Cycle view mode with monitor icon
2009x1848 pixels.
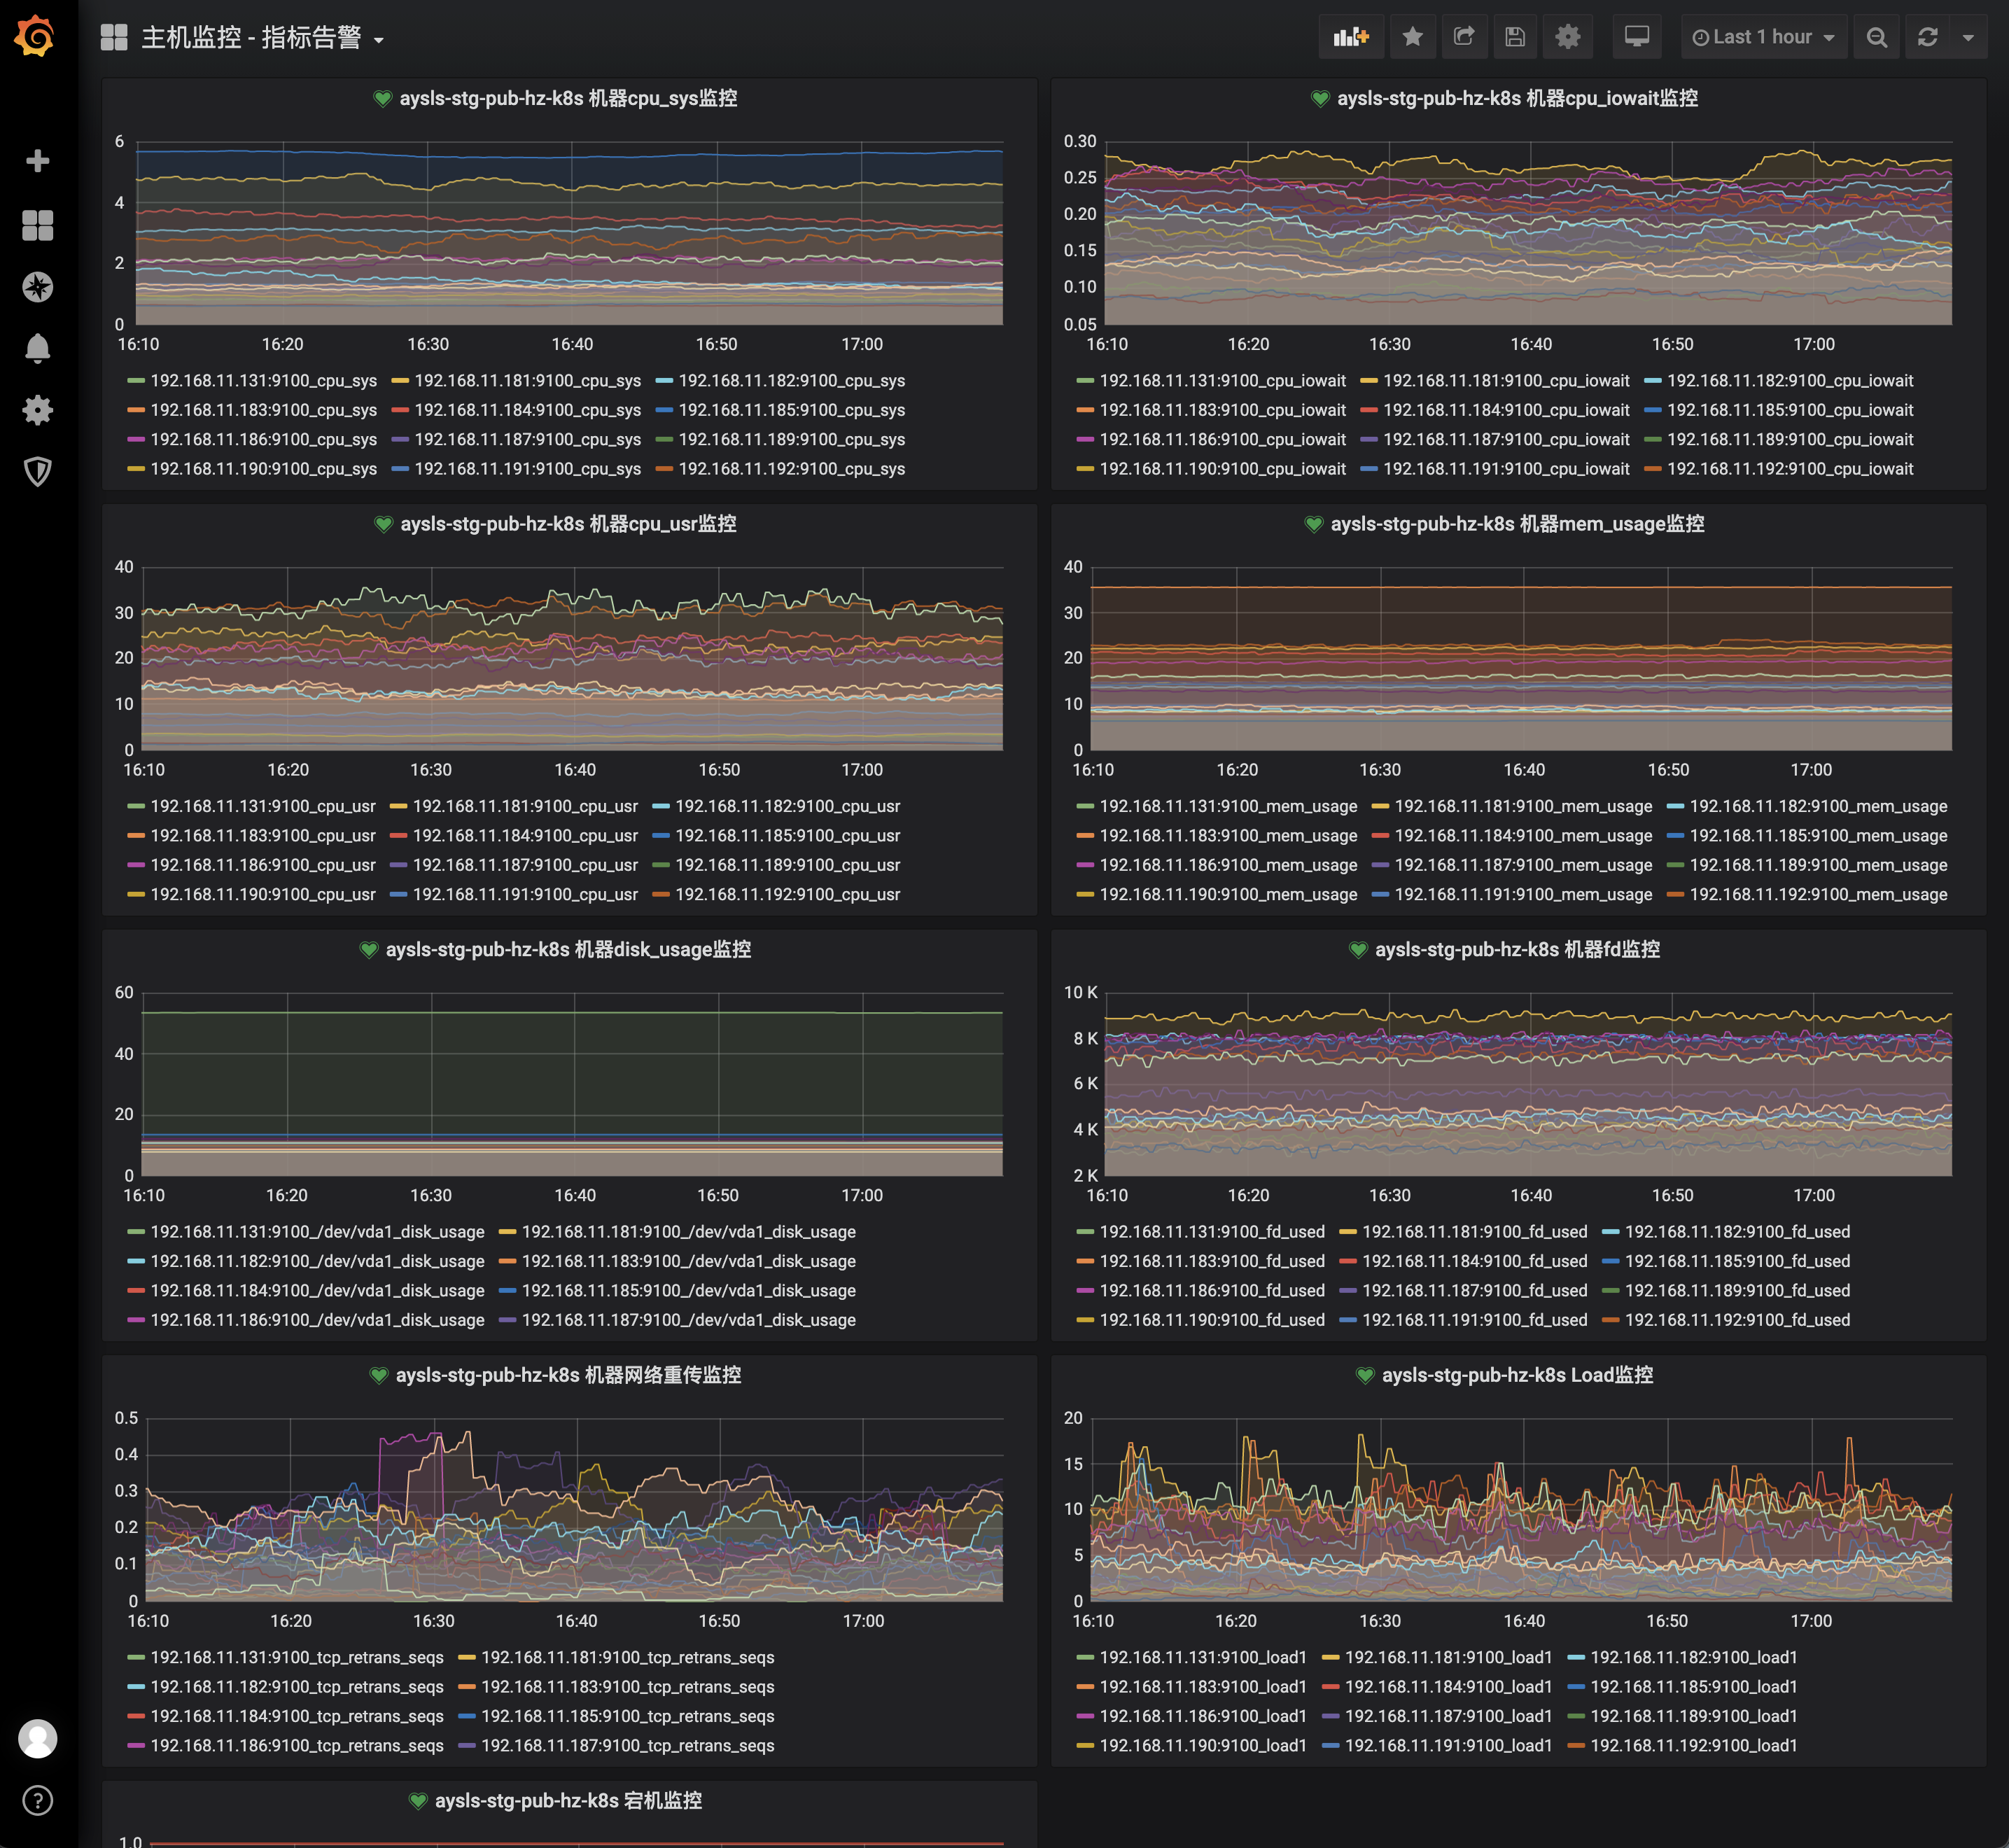(x=1636, y=37)
